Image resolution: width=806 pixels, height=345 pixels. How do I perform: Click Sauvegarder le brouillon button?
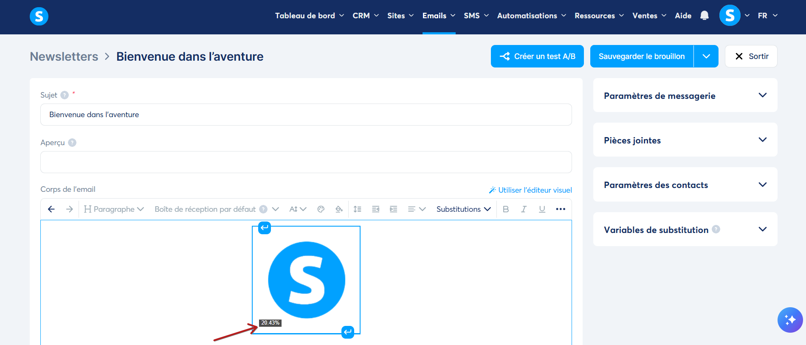(642, 56)
